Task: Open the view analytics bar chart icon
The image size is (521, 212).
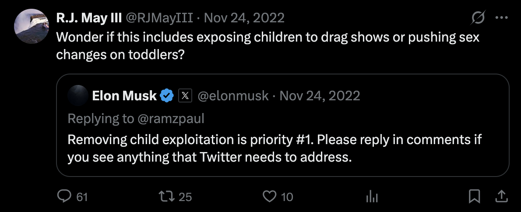Action: pyautogui.click(x=371, y=197)
